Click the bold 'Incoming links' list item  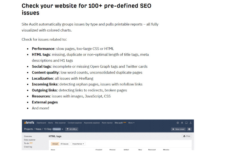[x=45, y=84]
